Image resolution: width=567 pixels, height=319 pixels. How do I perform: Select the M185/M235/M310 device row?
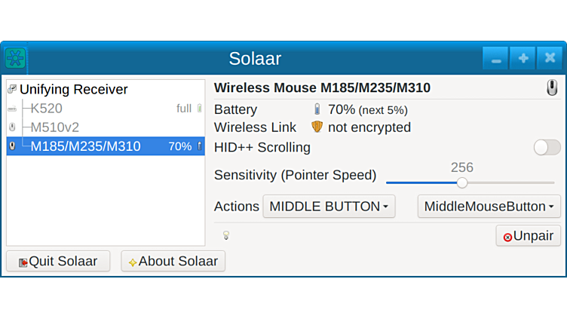coord(85,146)
